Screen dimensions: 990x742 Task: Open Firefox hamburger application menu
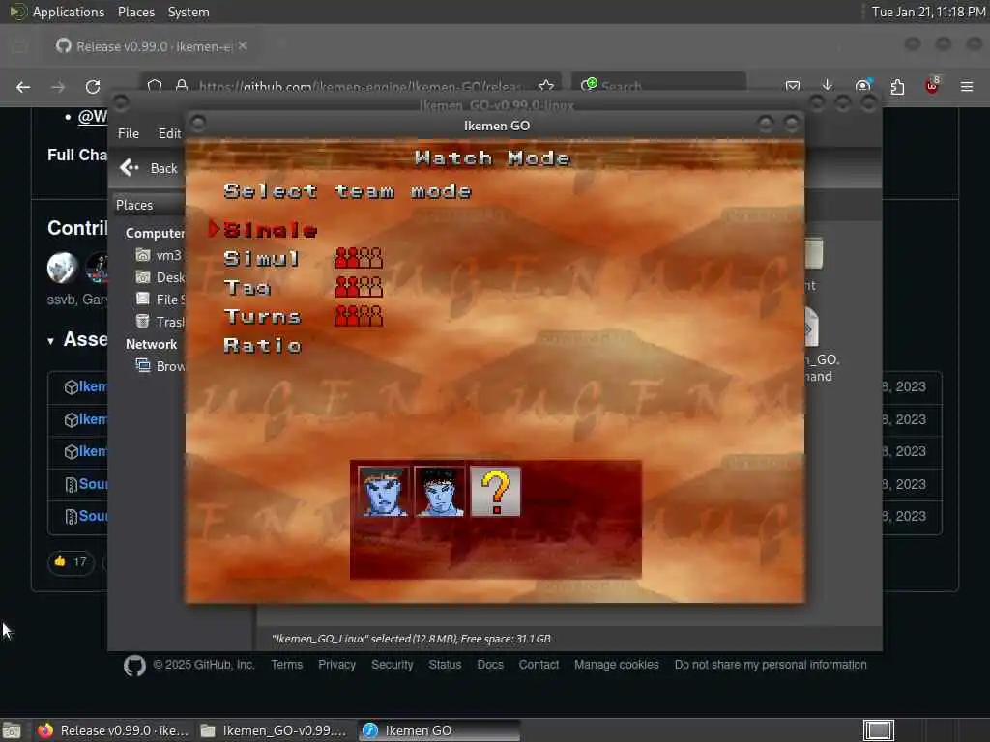[x=967, y=87]
